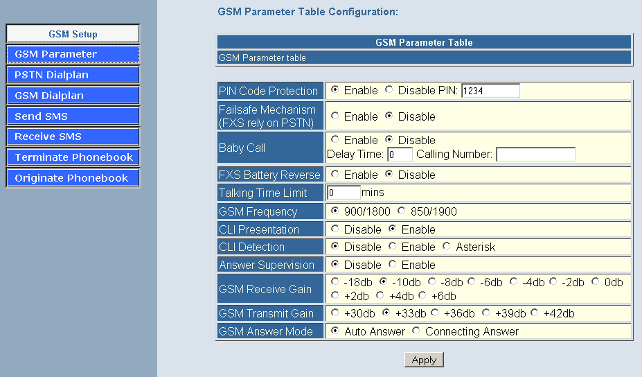642x377 pixels.
Task: Select Connecting Answer mode
Action: click(x=416, y=331)
